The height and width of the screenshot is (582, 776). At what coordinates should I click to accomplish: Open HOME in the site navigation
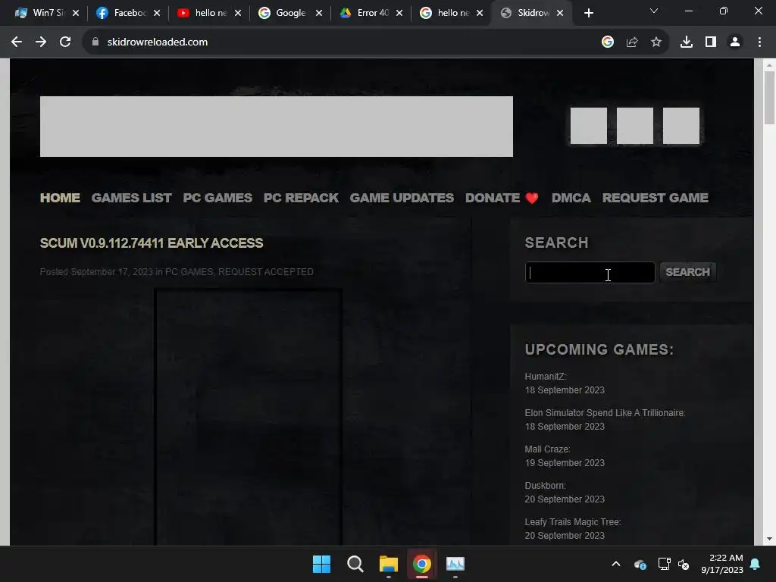pos(60,198)
